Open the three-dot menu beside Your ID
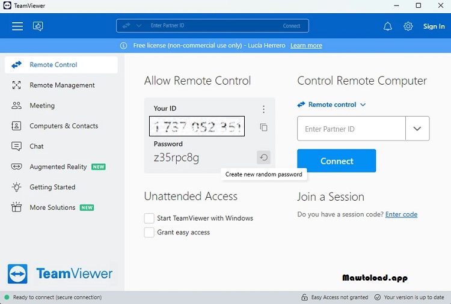 click(x=263, y=109)
